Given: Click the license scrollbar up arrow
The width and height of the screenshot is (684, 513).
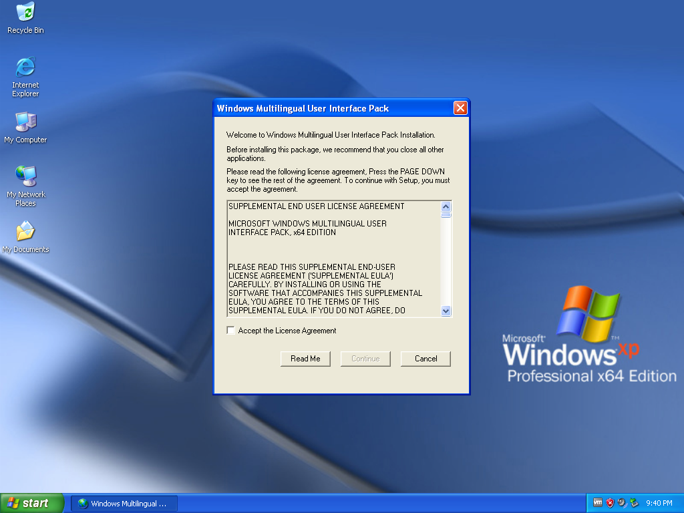Looking at the screenshot, I should pos(446,207).
